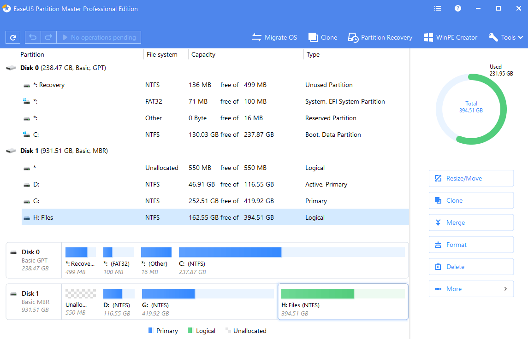The height and width of the screenshot is (339, 528).
Task: Select the Migrate OS tool
Action: coord(274,37)
